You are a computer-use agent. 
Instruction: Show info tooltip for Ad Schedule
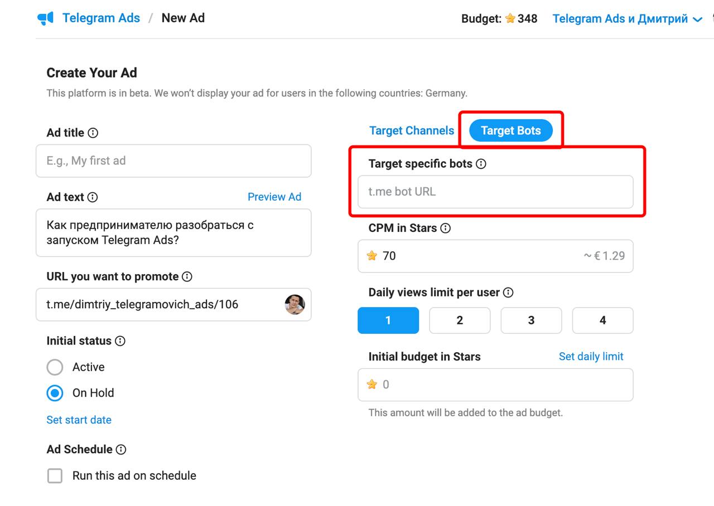(121, 450)
